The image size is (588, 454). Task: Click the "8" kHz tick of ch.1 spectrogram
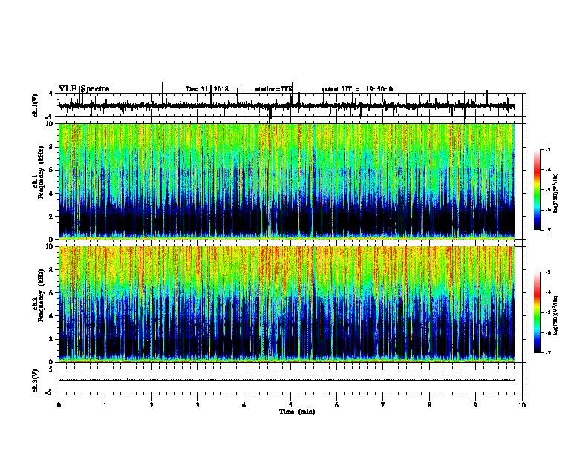[x=51, y=147]
